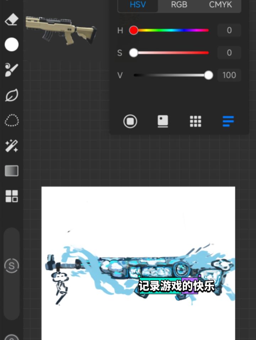Open the color wheel picker mode

[x=130, y=121]
